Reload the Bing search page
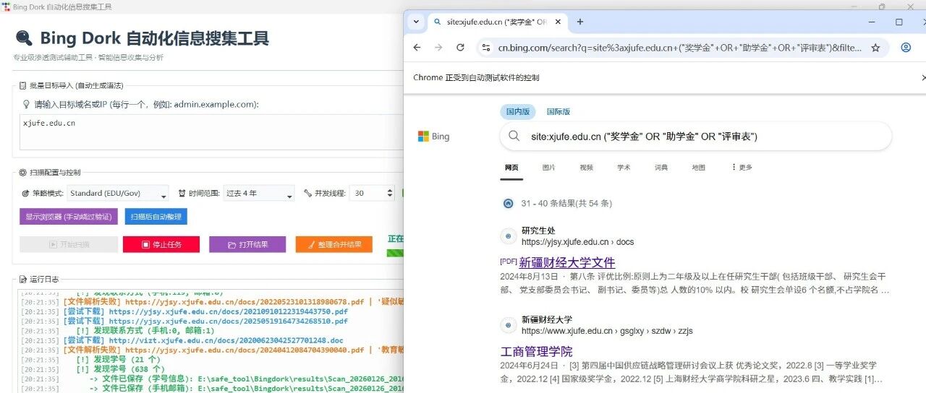Viewport: 926px width, 393px height. (460, 48)
